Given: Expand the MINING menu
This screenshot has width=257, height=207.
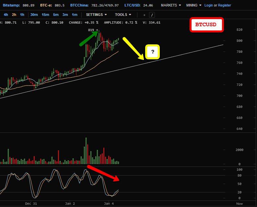Looking at the screenshot, I should (193, 5).
